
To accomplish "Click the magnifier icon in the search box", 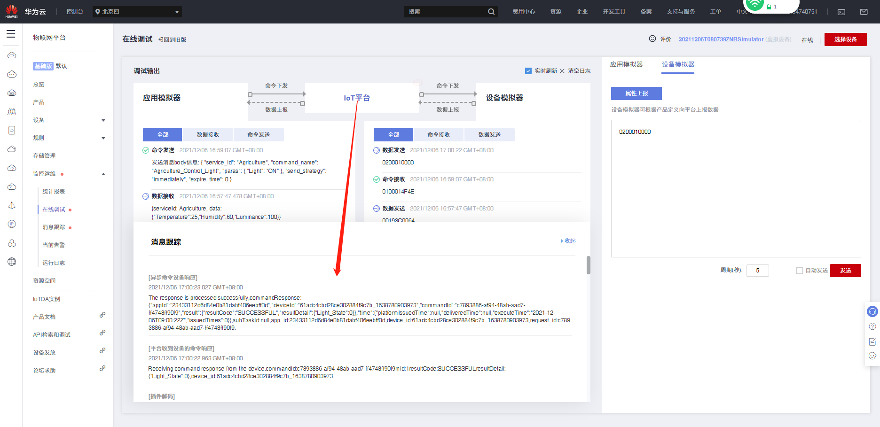I will [491, 12].
